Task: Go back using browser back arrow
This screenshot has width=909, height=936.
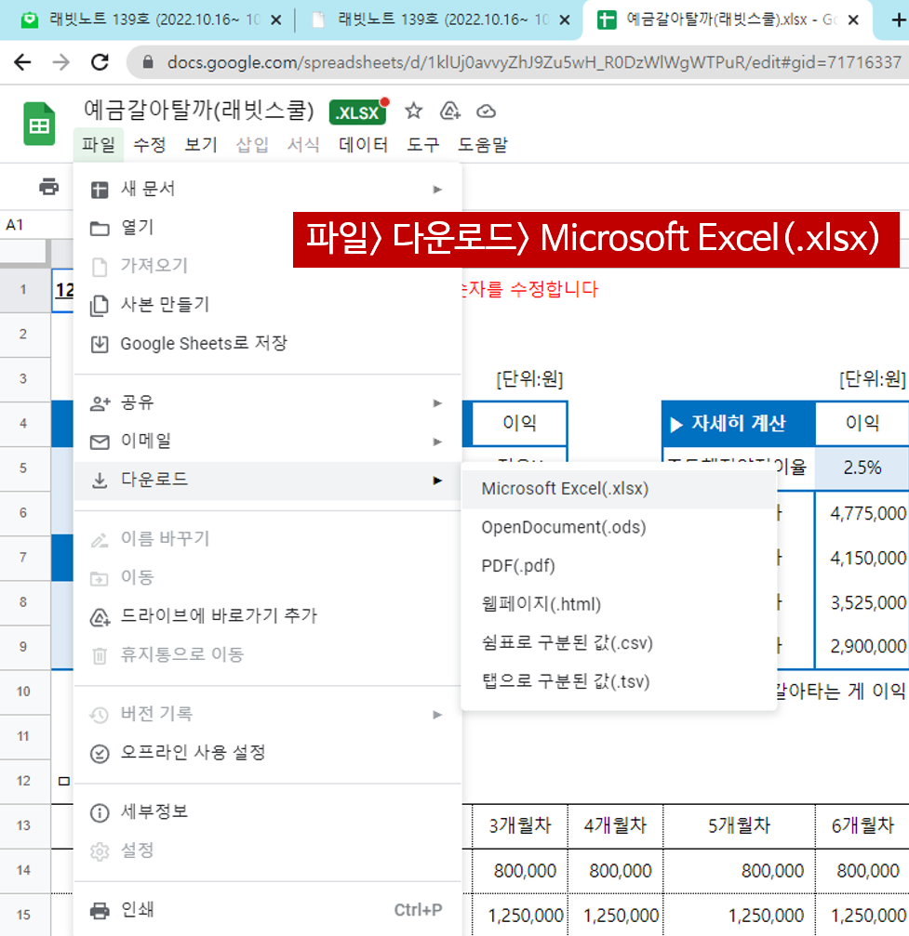Action: coord(22,62)
